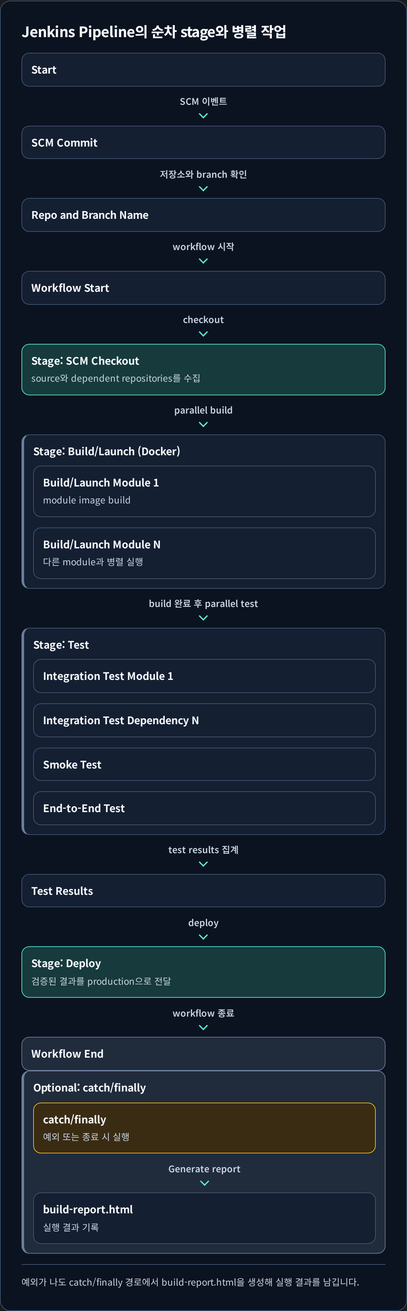Select Build/Launch Module 1 box
The image size is (407, 1311).
pyautogui.click(x=204, y=492)
